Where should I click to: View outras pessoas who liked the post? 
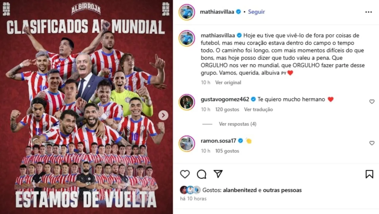tap(282, 190)
